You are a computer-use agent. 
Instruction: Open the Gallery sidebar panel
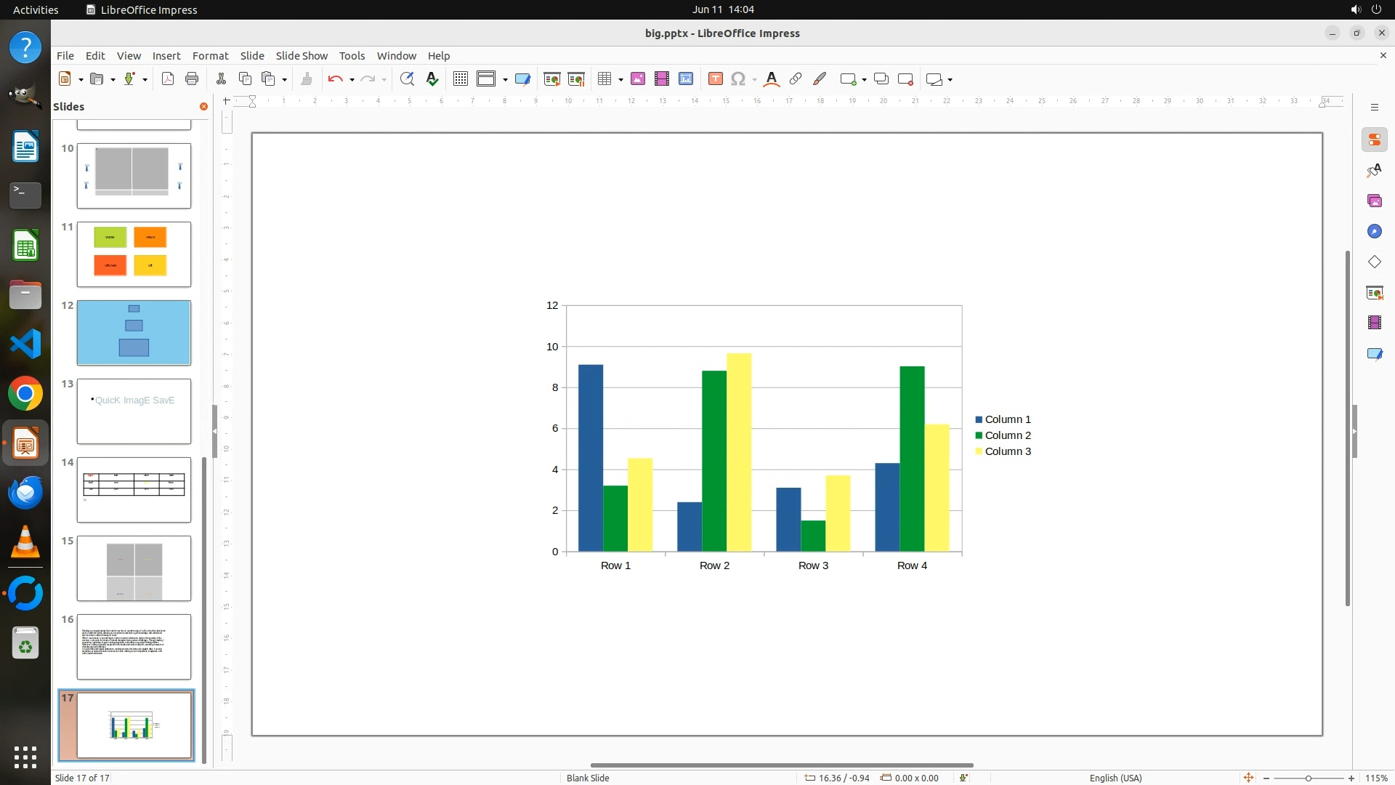click(1374, 201)
